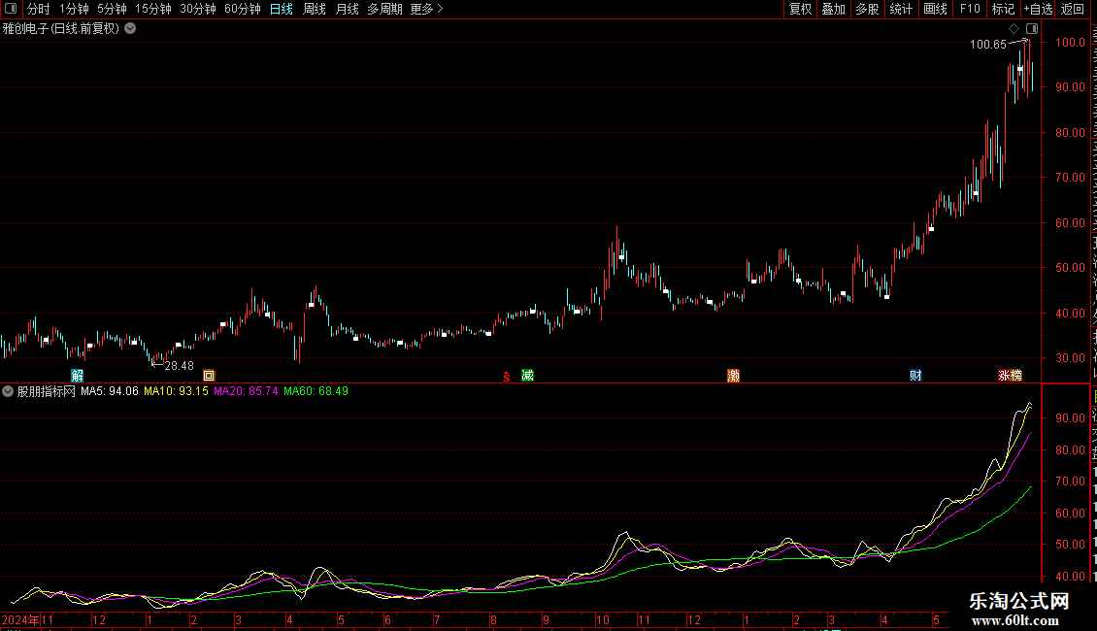This screenshot has height=631, width=1097.
Task: Add stock via +自选 button
Action: [x=1038, y=9]
